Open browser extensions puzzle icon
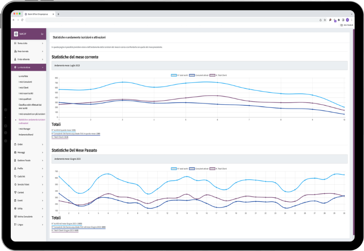The height and width of the screenshot is (251, 364). 339,20
